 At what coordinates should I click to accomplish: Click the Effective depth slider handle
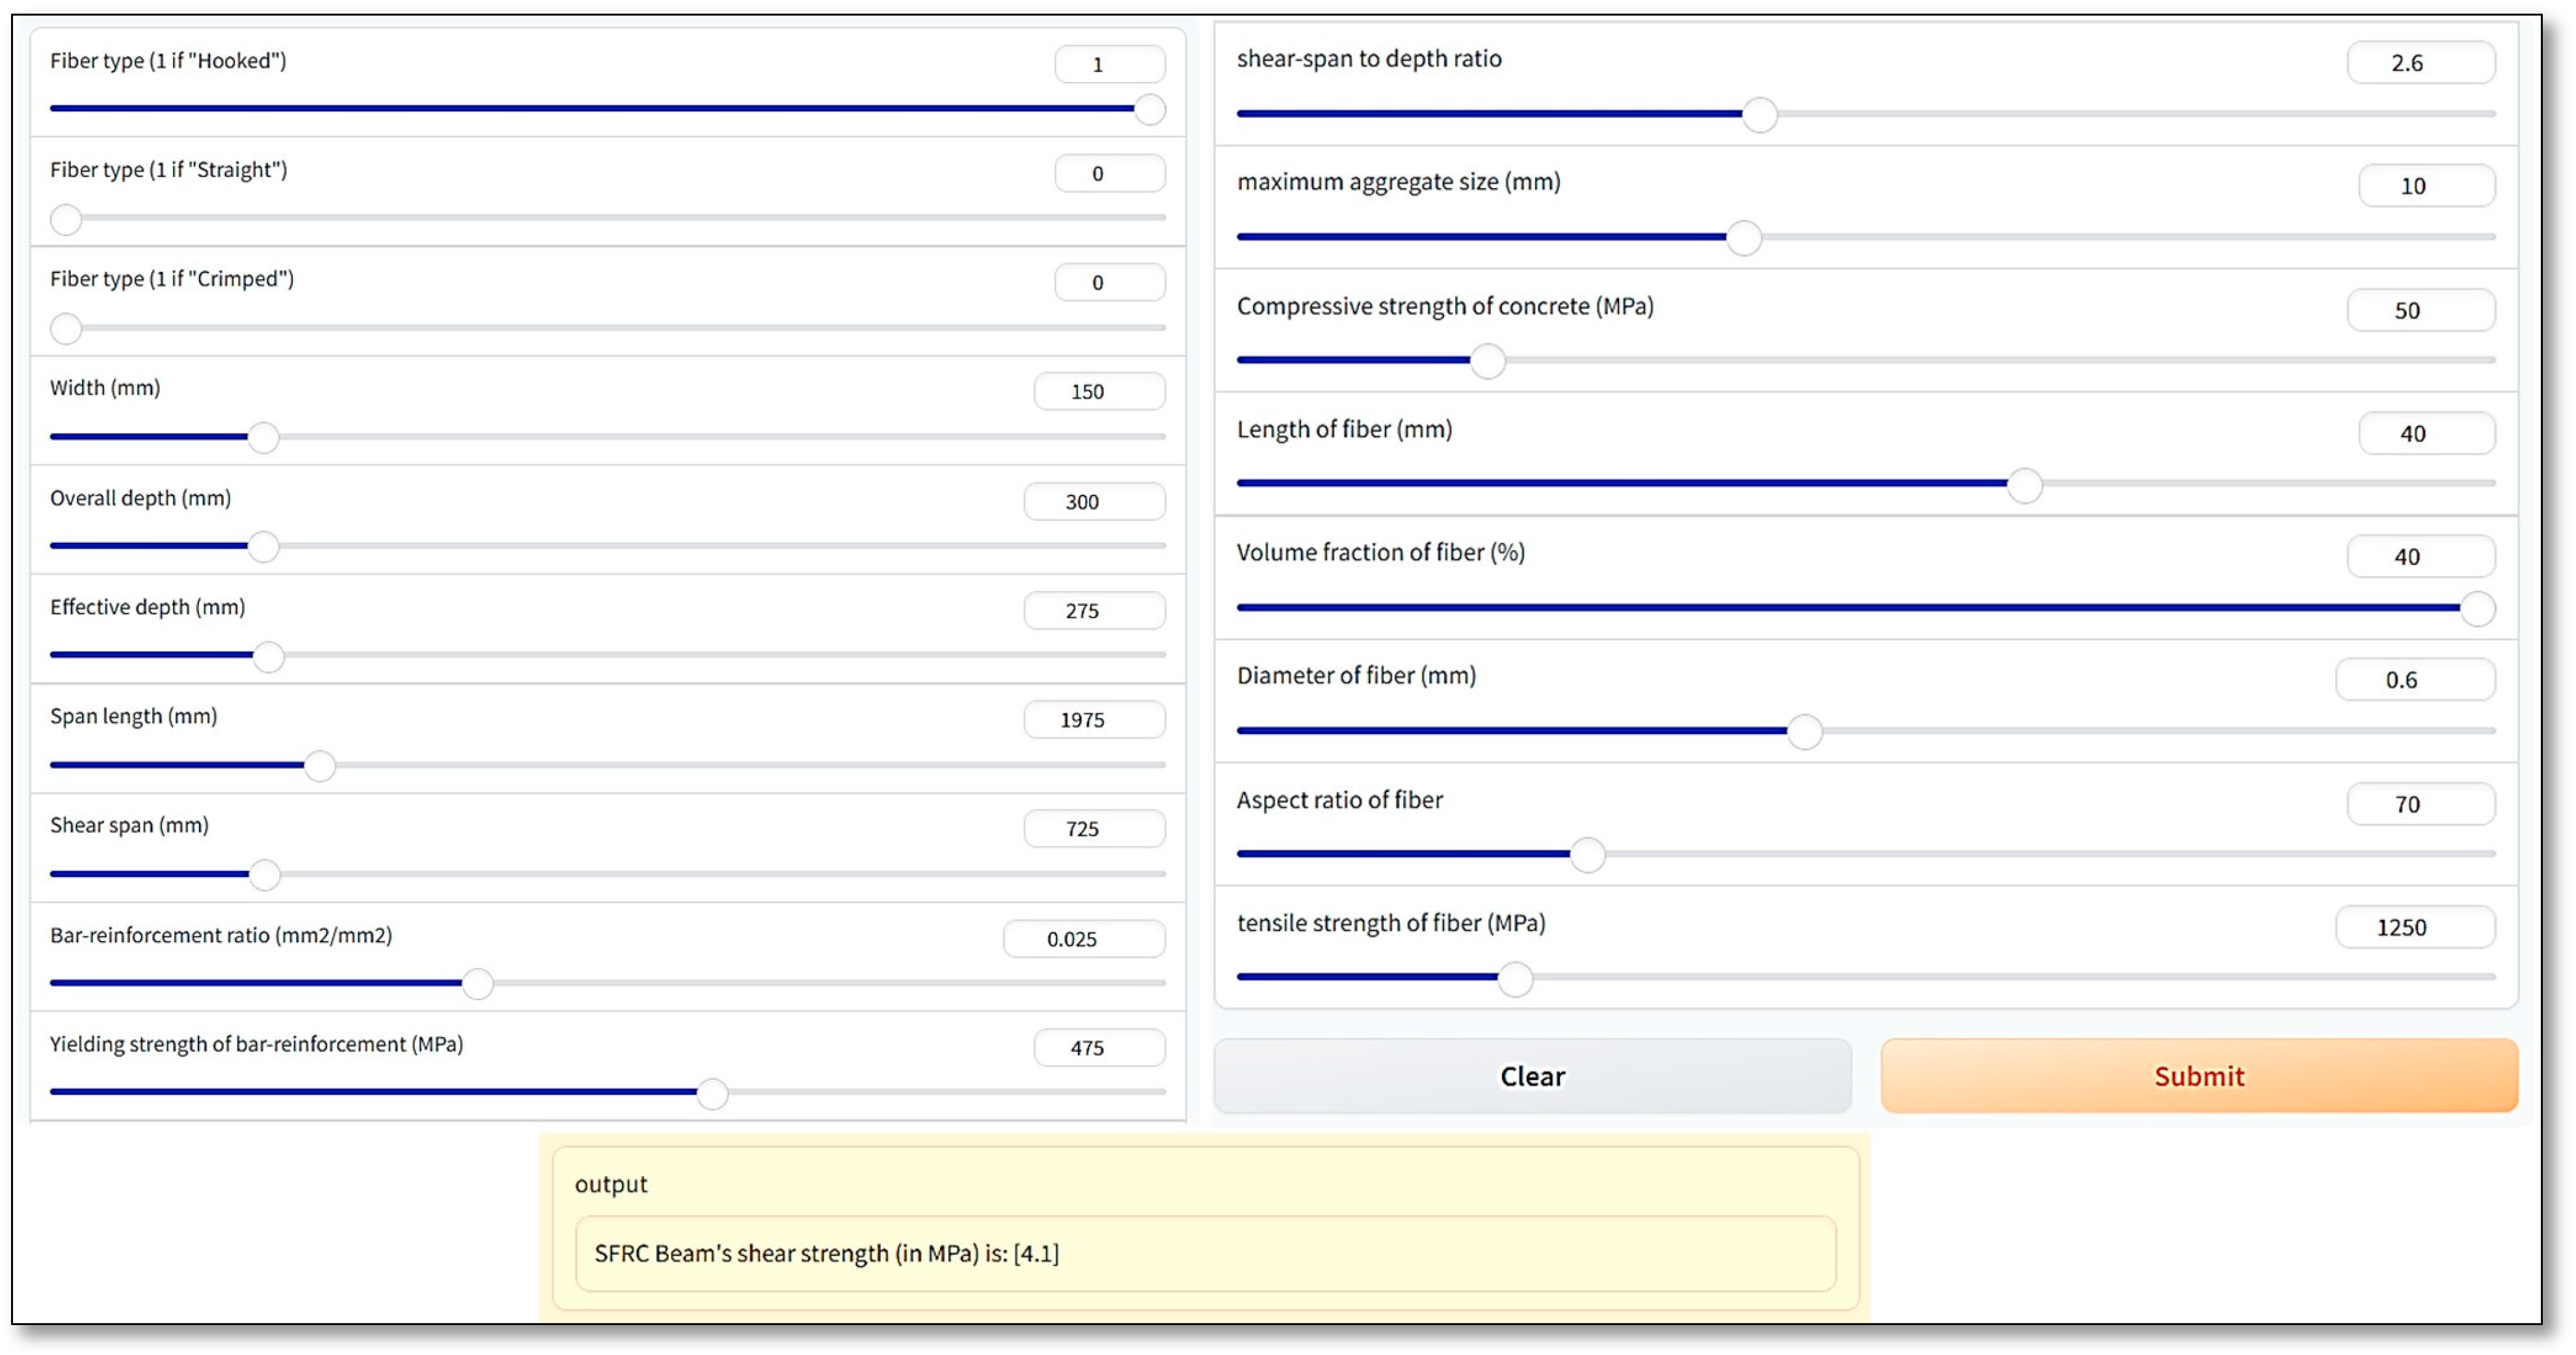coord(268,657)
